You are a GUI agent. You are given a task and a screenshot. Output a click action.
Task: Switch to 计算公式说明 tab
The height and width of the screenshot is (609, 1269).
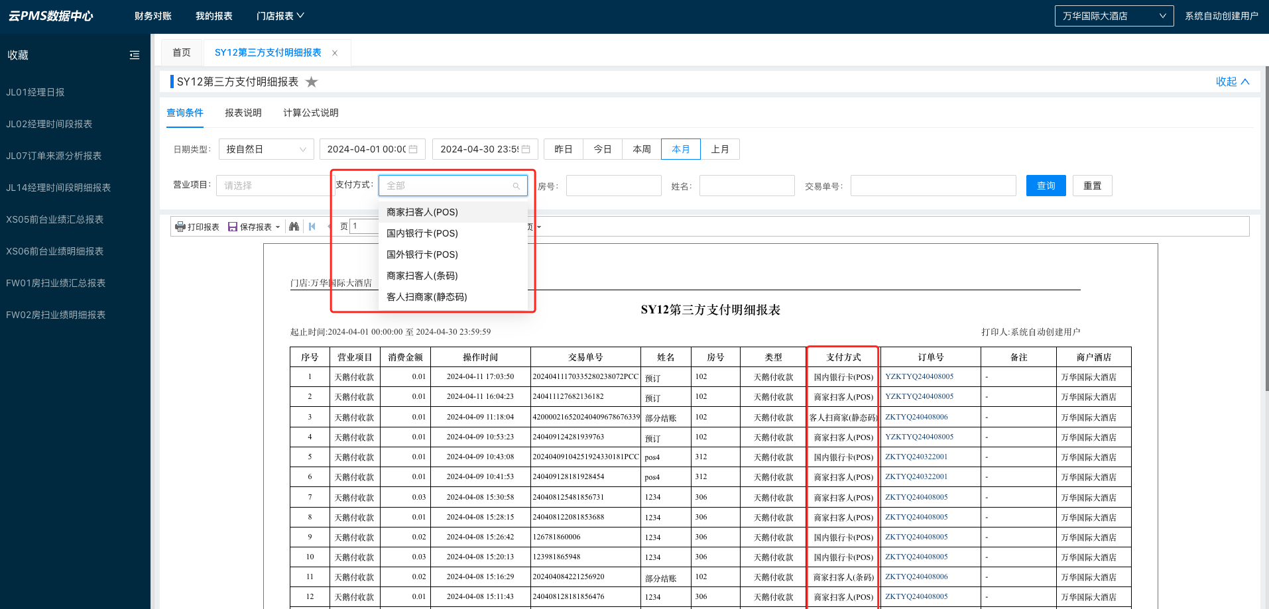tap(311, 113)
